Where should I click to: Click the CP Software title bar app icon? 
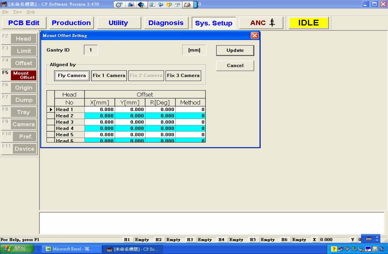tap(4, 4)
